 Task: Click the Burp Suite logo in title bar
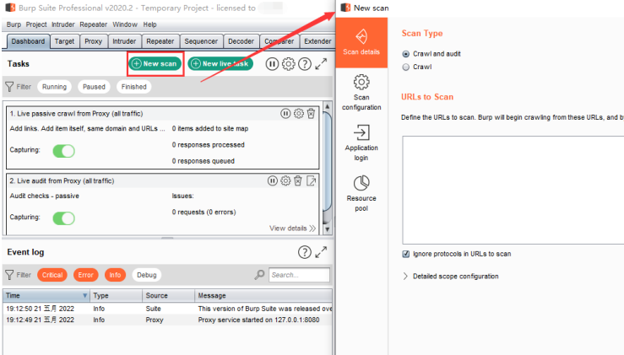tap(10, 8)
